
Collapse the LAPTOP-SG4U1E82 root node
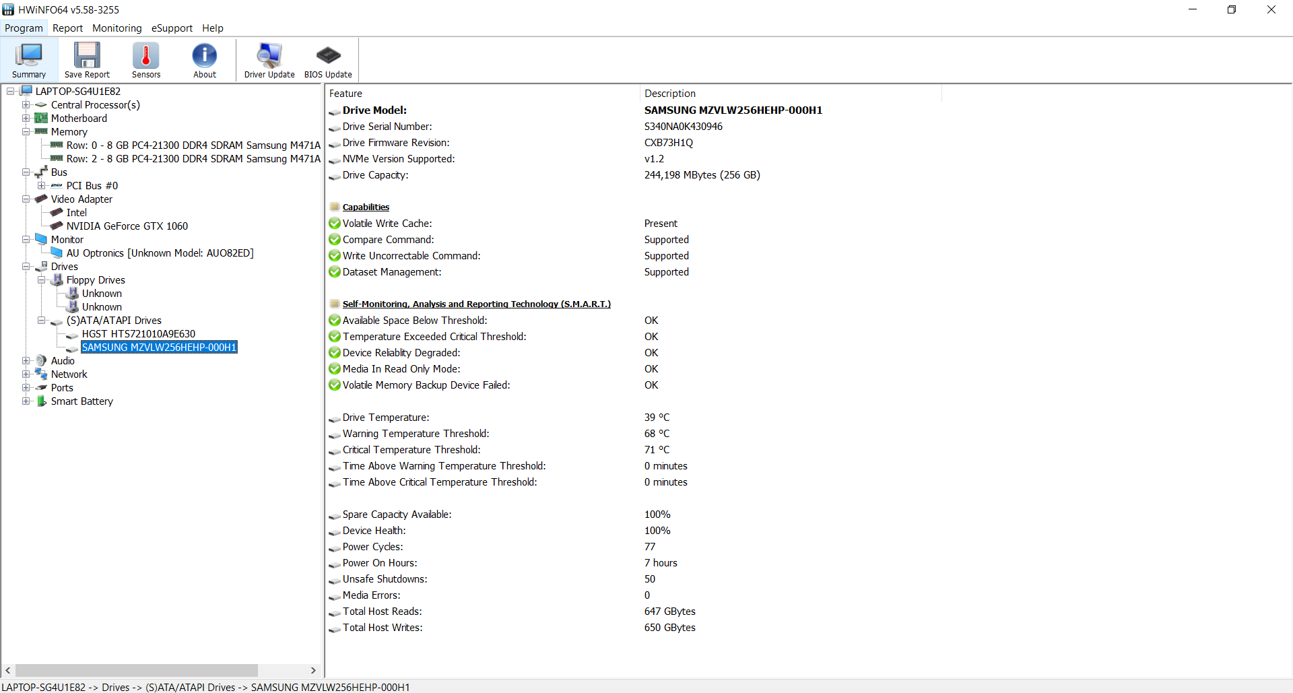point(11,91)
